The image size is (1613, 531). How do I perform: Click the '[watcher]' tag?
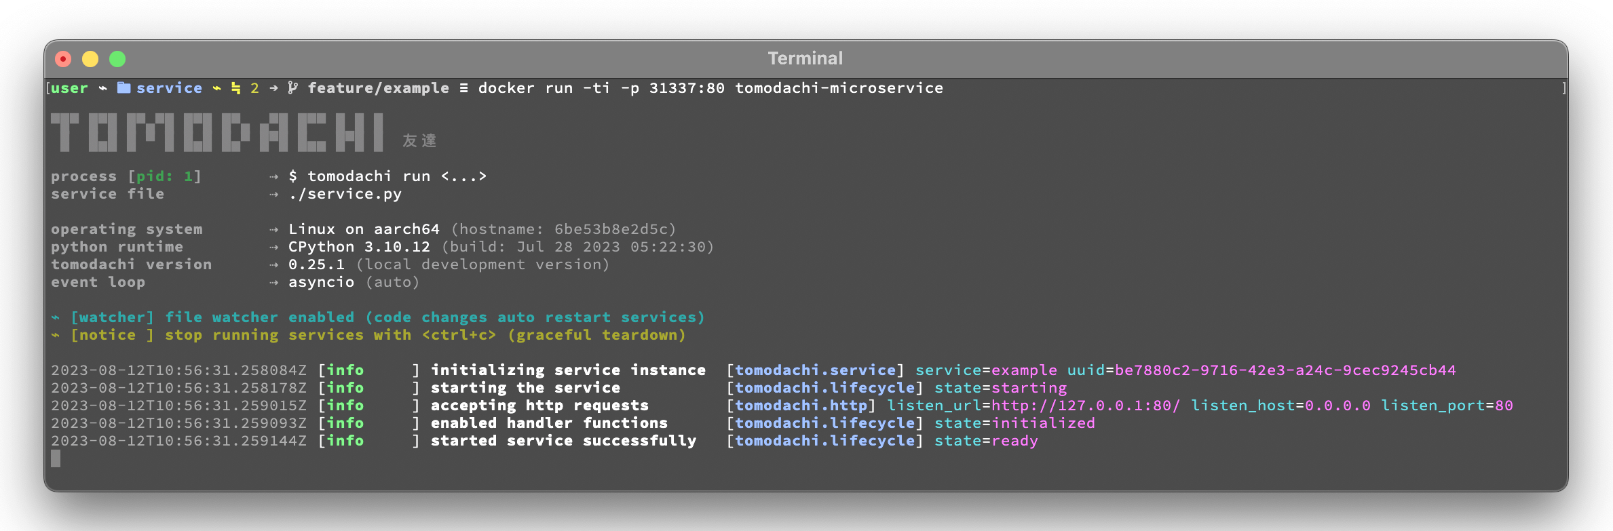pyautogui.click(x=112, y=317)
